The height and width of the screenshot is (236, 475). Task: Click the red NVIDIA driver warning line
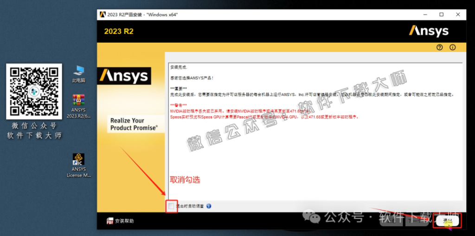241,111
